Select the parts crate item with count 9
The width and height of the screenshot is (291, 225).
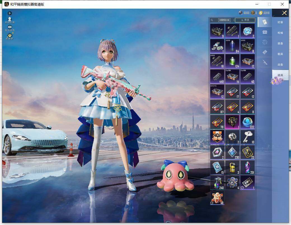[x=217, y=31]
